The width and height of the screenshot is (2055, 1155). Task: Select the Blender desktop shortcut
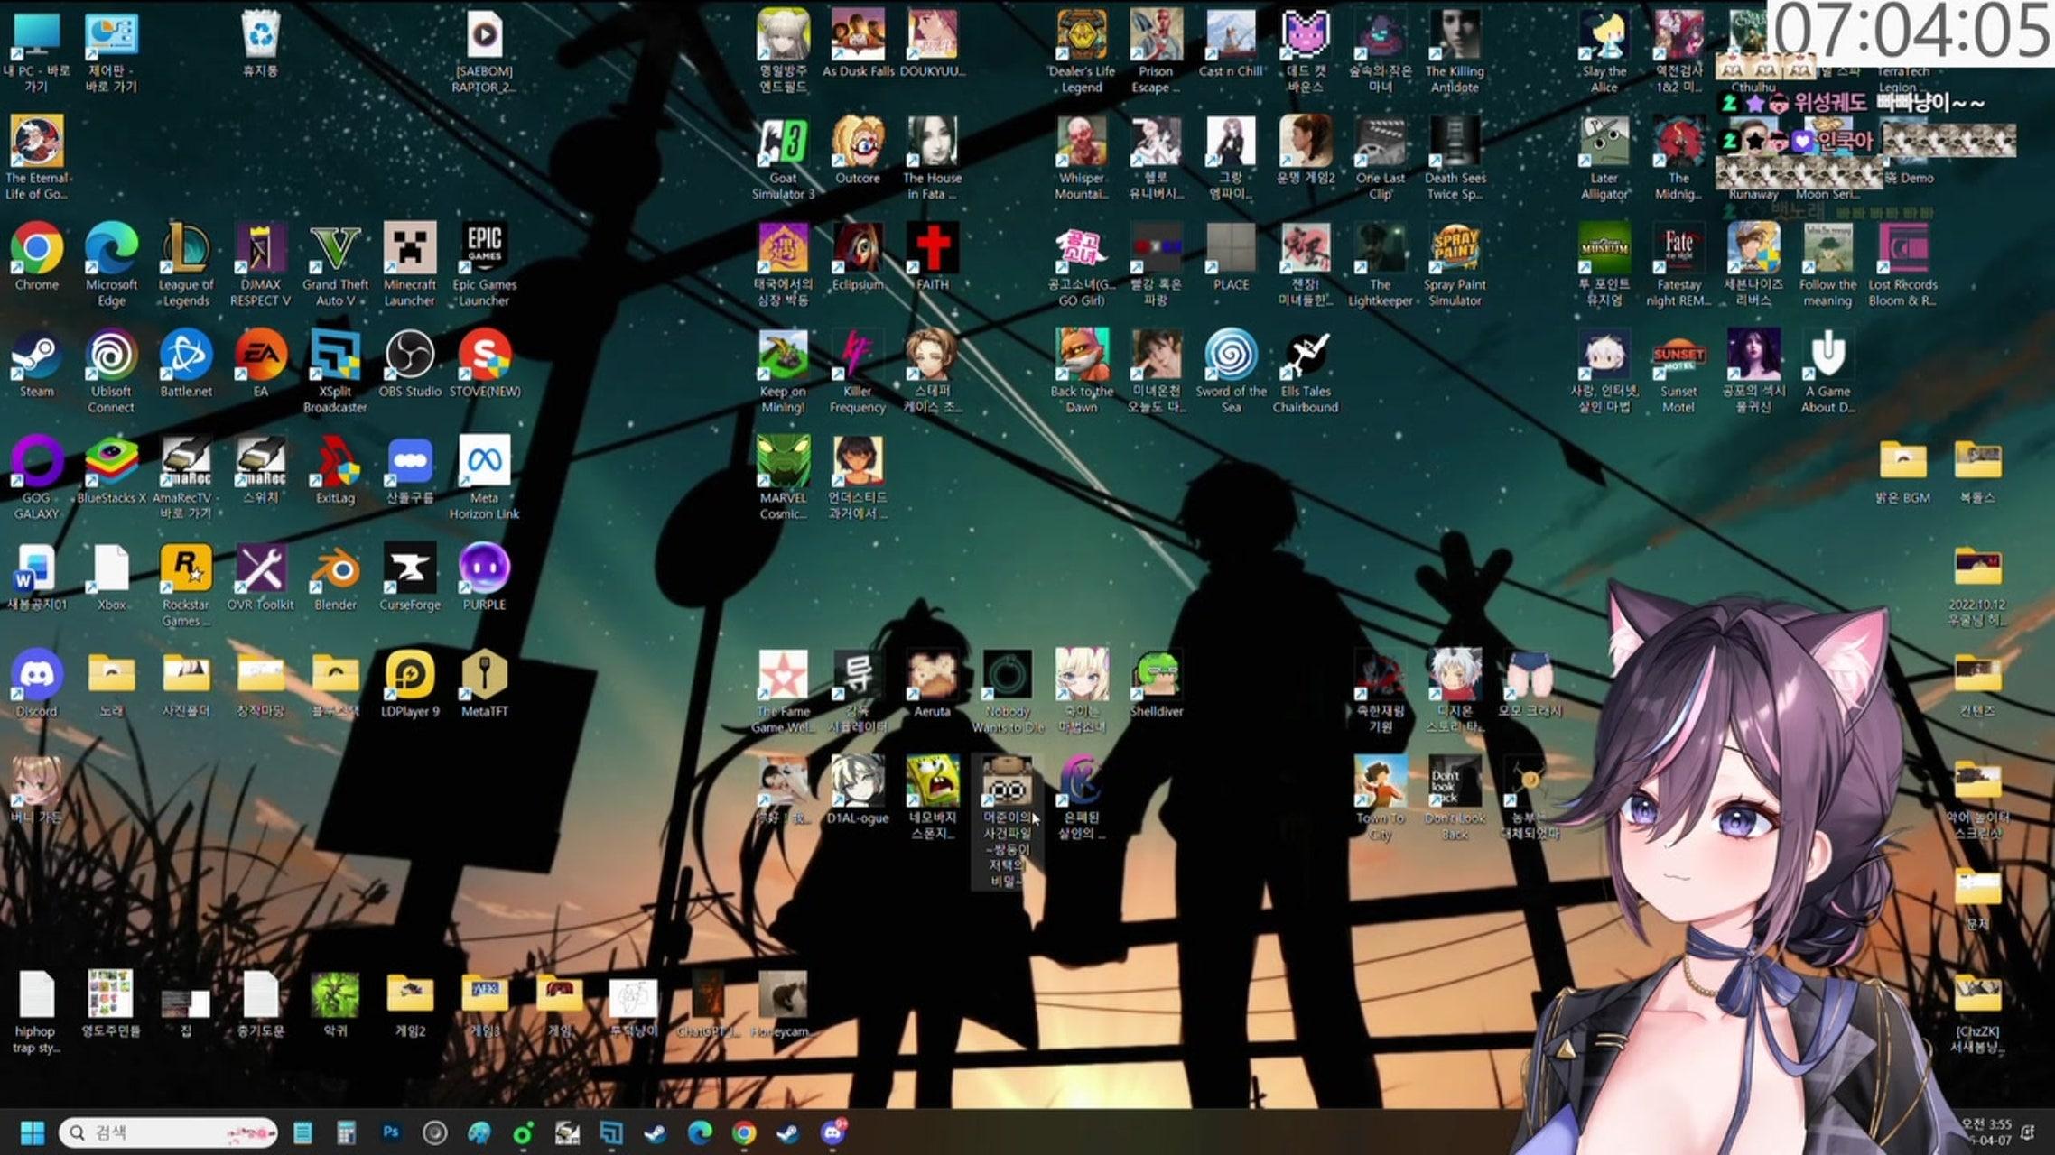(335, 570)
